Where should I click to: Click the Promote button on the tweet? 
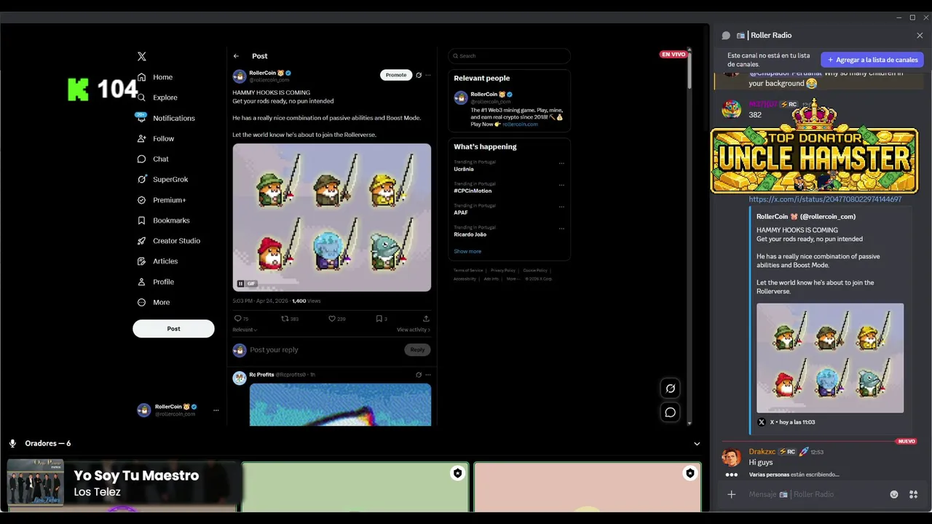396,75
